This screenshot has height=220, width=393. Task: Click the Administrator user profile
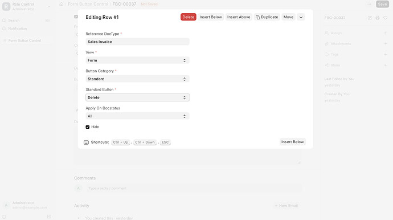pos(26,205)
